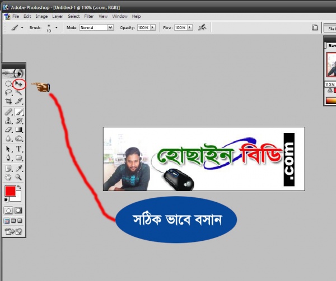The width and height of the screenshot is (336, 281).
Task: Click the Opacity 100% input field
Action: tap(143, 27)
